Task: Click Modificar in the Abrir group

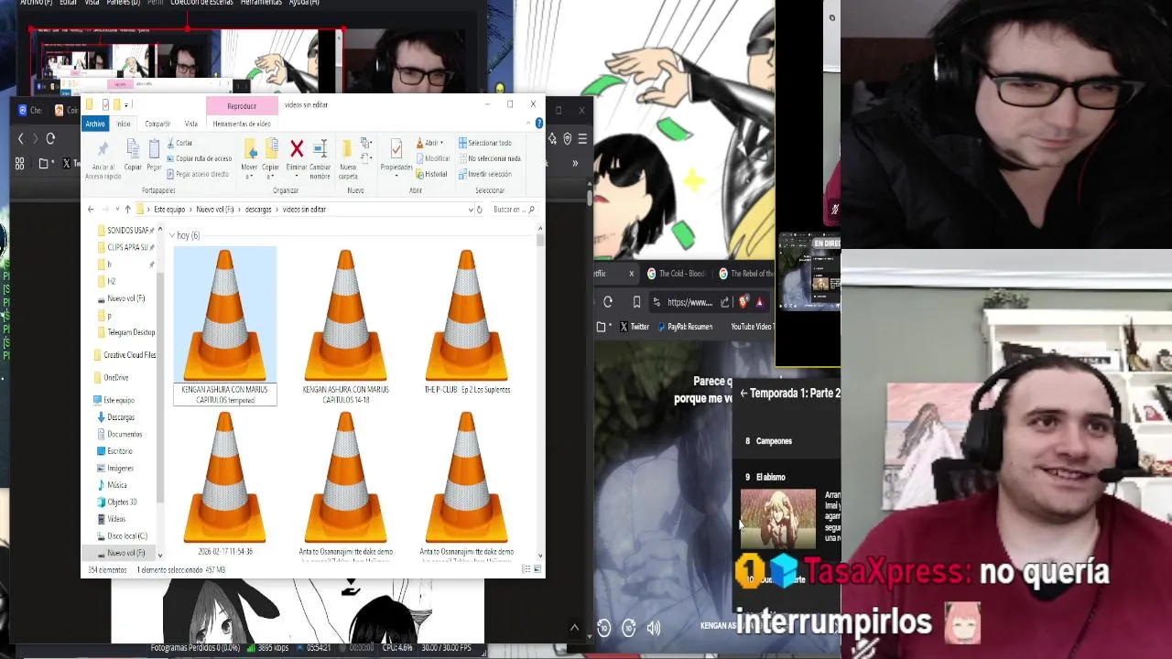Action: pos(432,158)
